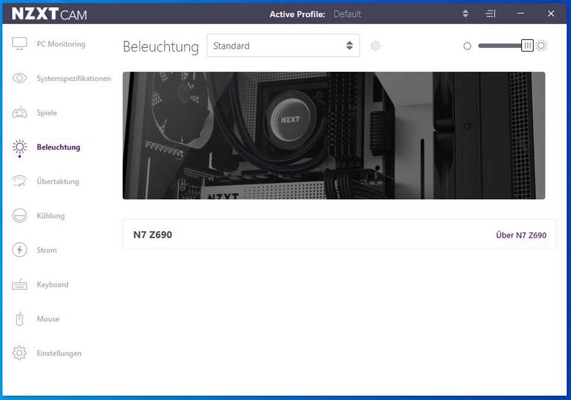Click the Systemspezifikationen eye icon
Viewport: 571px width, 400px height.
20,78
